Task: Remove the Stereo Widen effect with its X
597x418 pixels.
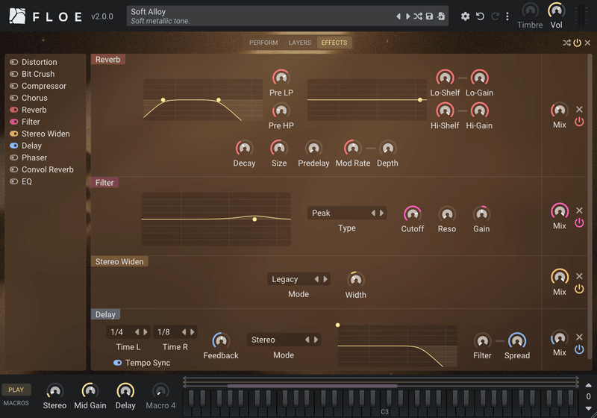Action: [579, 276]
